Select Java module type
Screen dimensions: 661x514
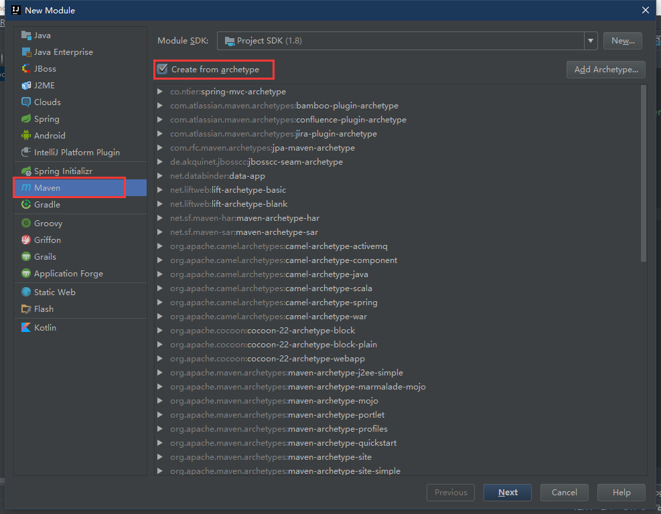click(x=80, y=35)
